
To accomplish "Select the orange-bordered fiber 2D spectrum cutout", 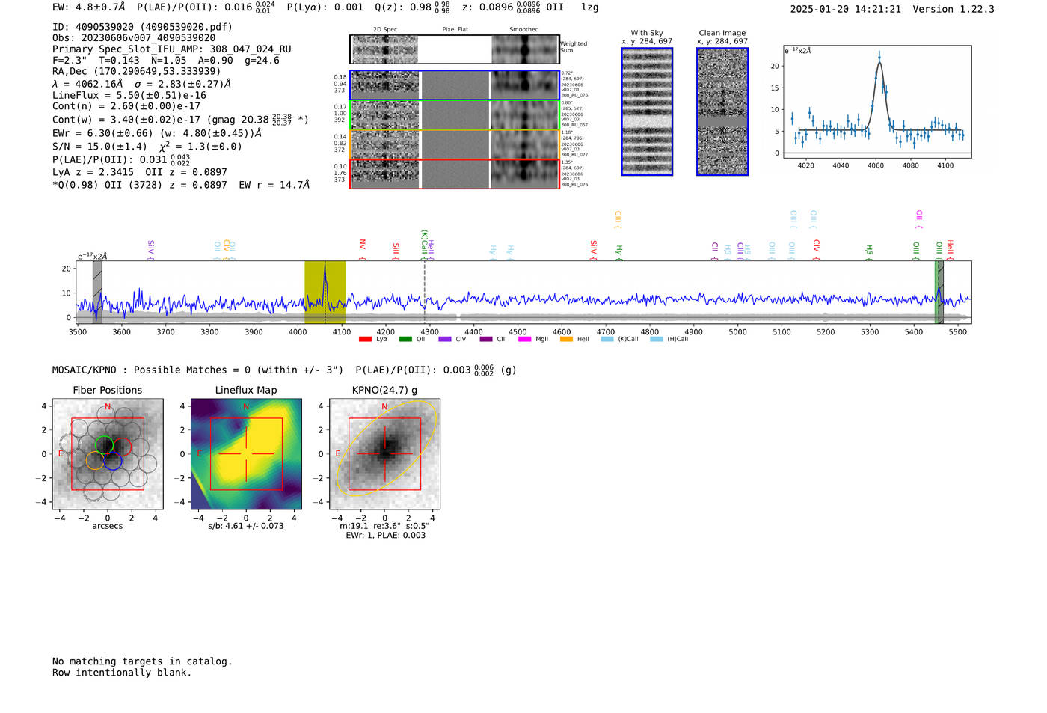I will 454,145.
